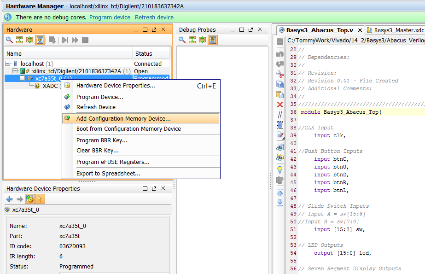This screenshot has height=274, width=425.
Task: Select the ID code value 0362D093
Action: point(72,246)
